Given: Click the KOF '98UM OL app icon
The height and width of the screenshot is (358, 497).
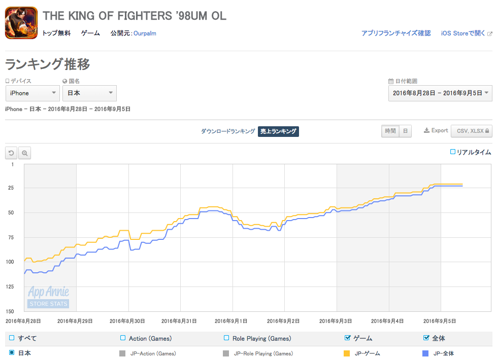Looking at the screenshot, I should pyautogui.click(x=21, y=23).
